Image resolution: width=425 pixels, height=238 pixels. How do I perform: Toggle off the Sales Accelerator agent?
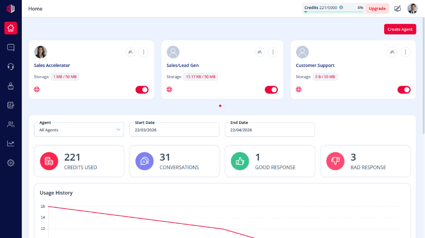pos(142,90)
